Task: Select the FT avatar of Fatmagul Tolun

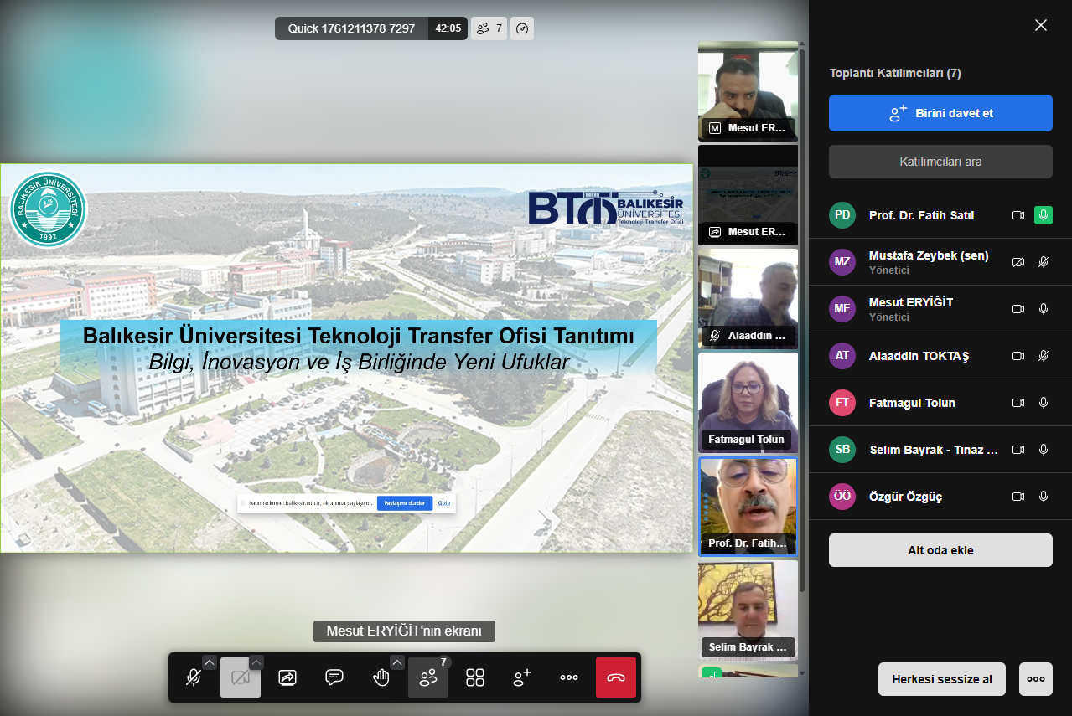Action: click(x=842, y=403)
